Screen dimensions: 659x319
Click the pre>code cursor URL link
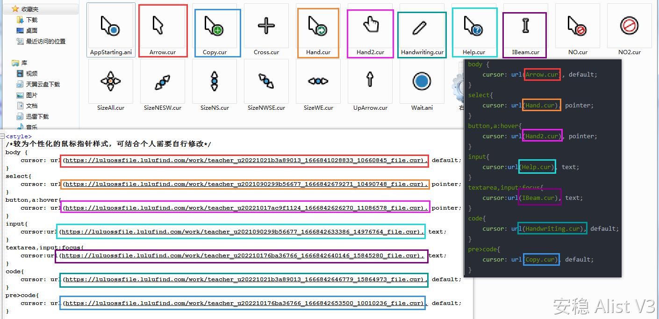pos(244,304)
